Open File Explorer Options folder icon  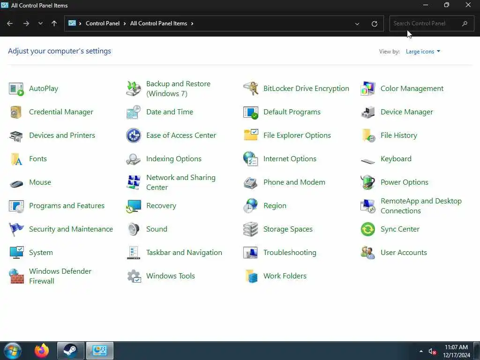point(251,135)
